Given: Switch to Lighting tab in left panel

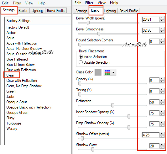Looking at the screenshot, I should tap(37, 11).
